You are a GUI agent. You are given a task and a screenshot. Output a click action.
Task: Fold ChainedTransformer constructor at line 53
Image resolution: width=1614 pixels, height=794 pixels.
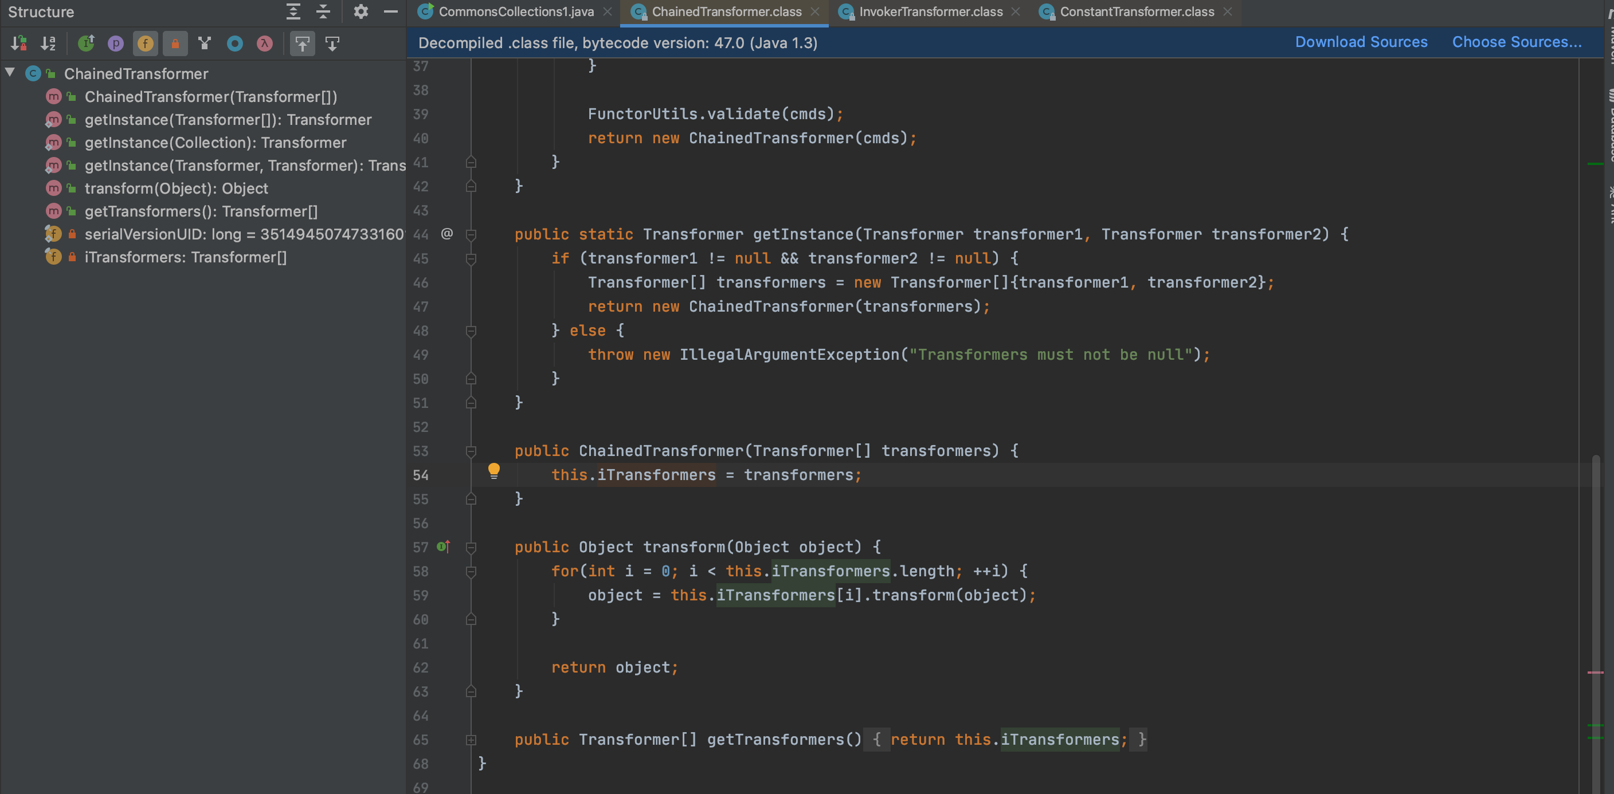[471, 451]
